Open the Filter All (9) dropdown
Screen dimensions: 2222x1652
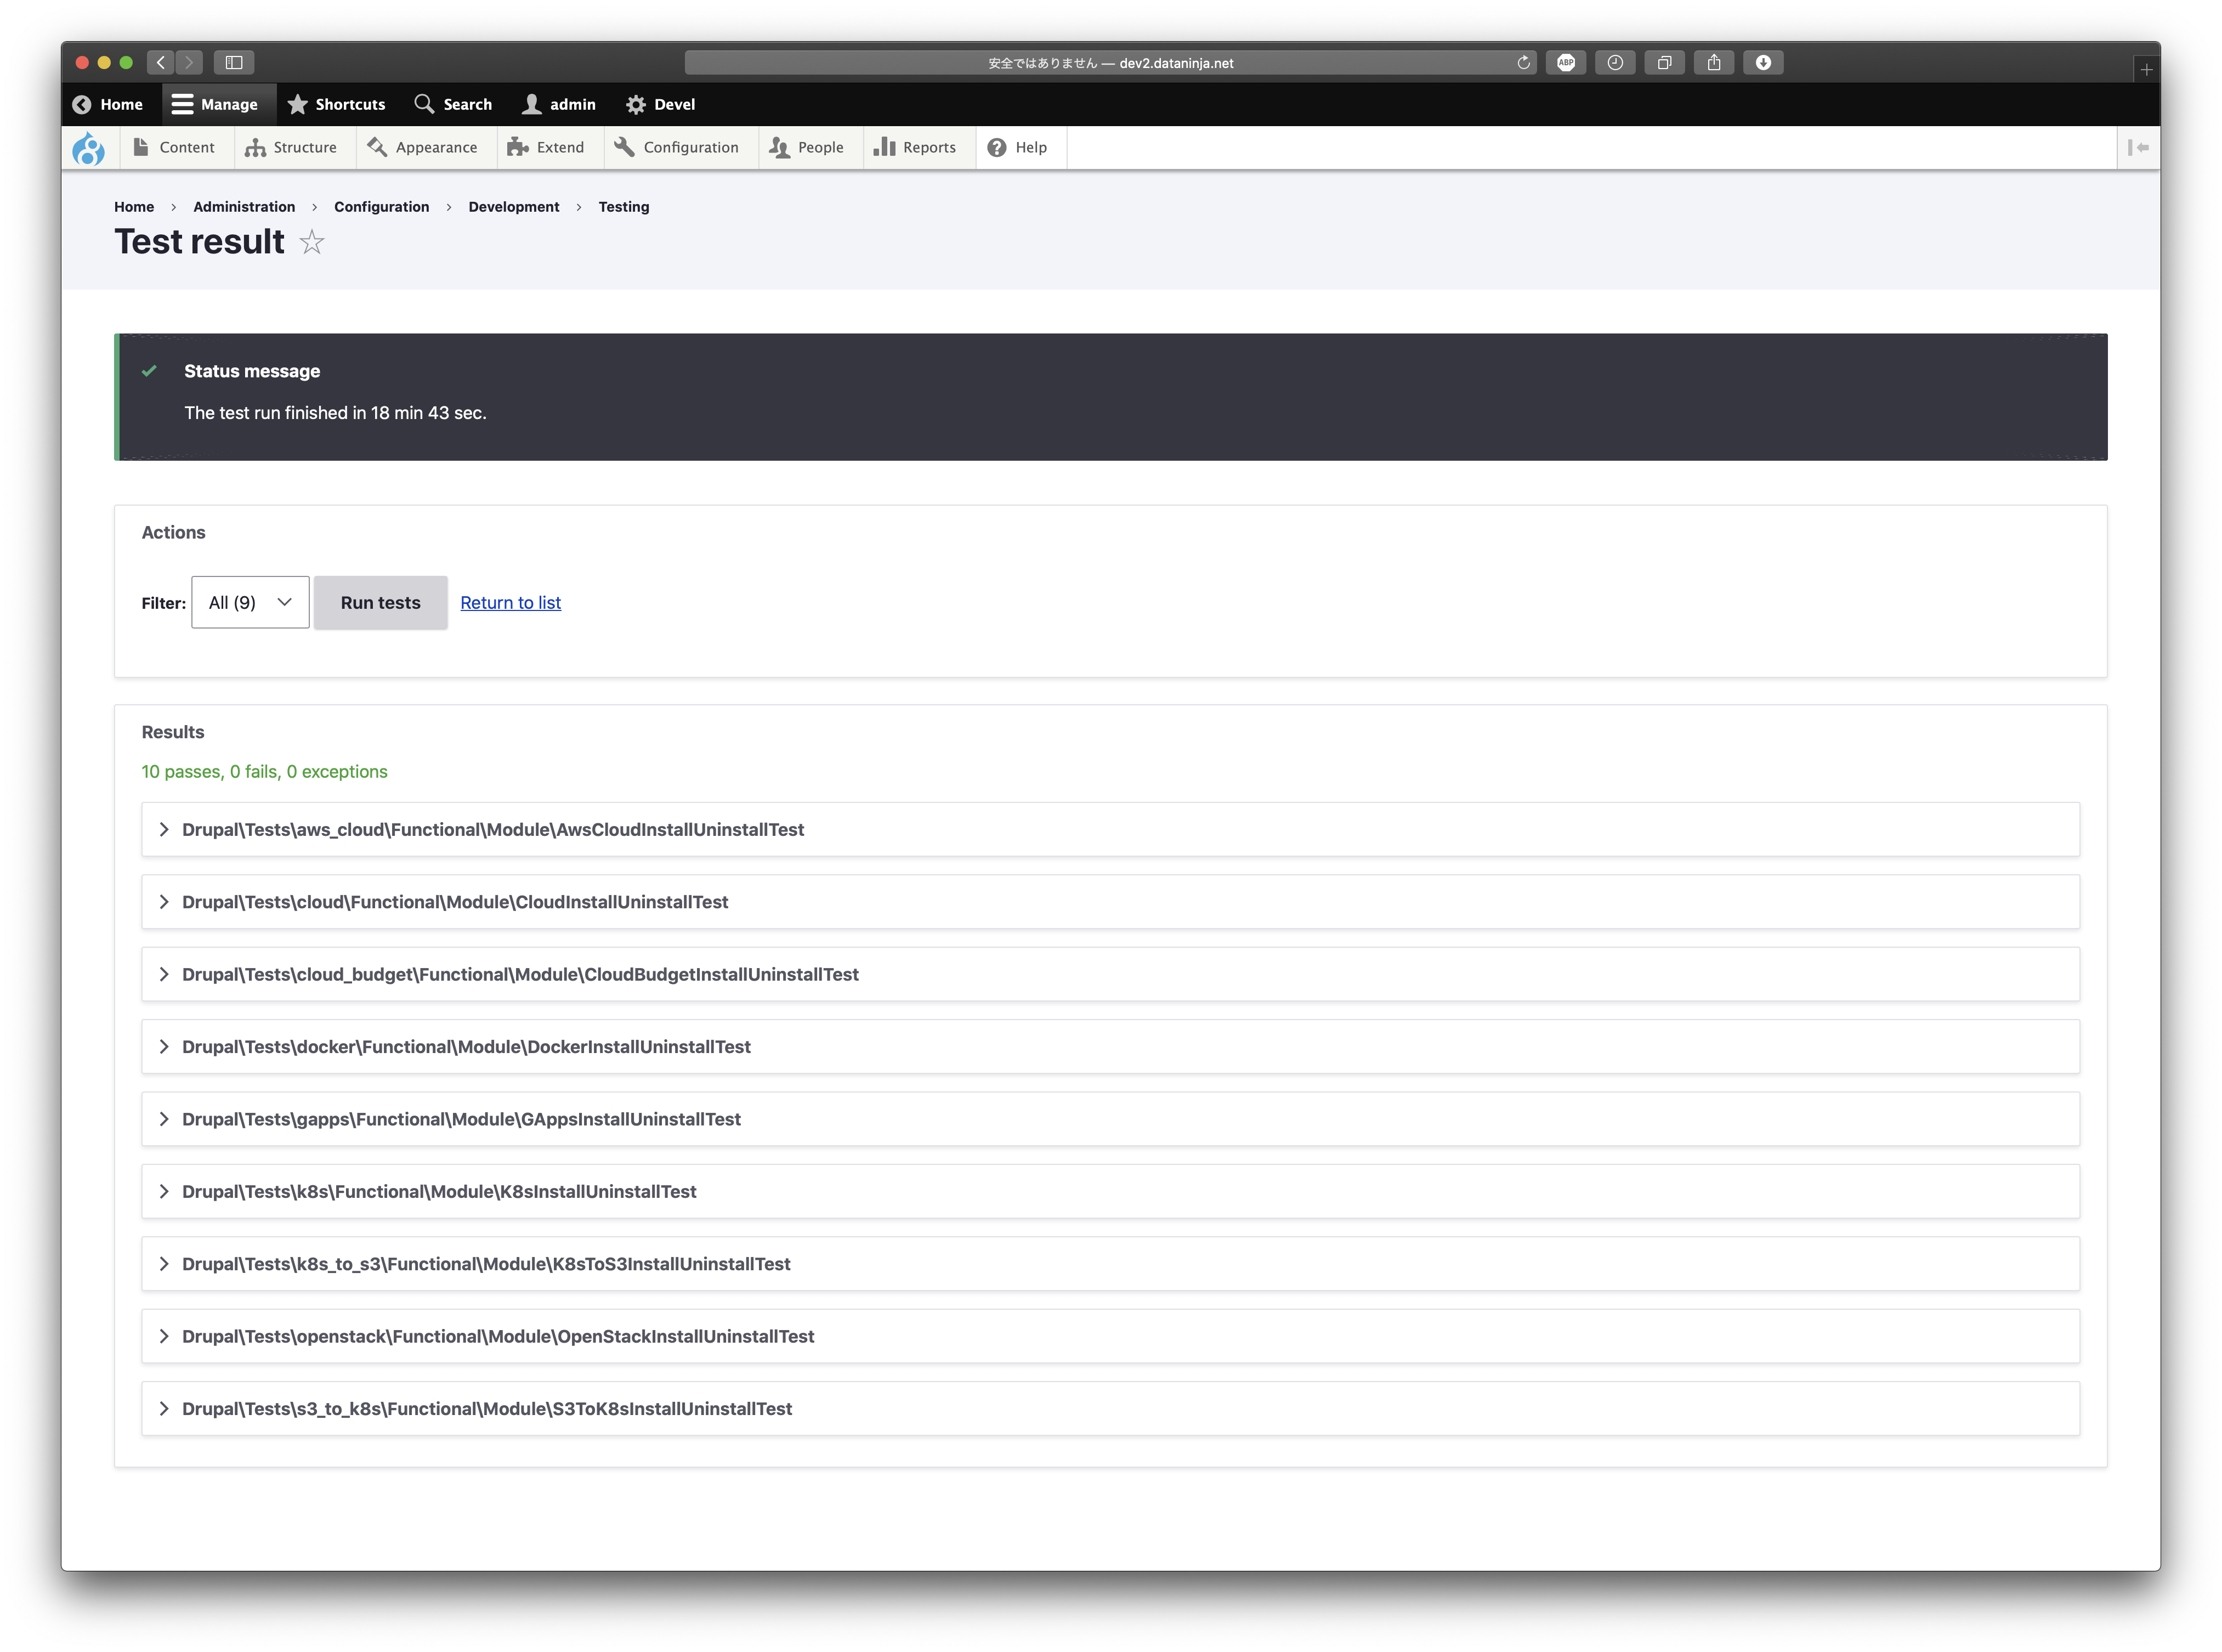coord(250,602)
